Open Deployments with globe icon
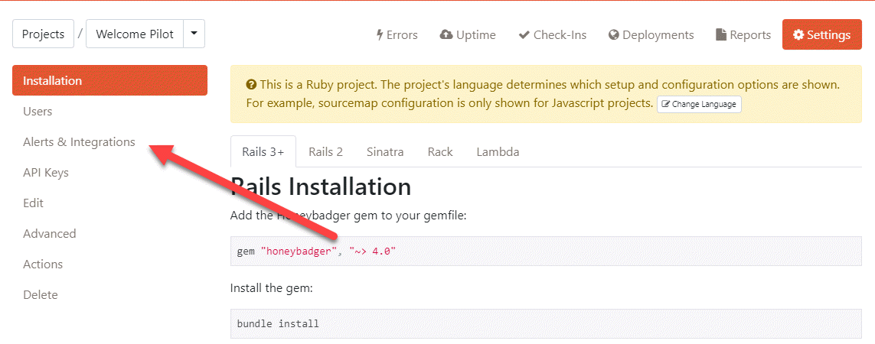Image resolution: width=875 pixels, height=344 pixels. (651, 35)
